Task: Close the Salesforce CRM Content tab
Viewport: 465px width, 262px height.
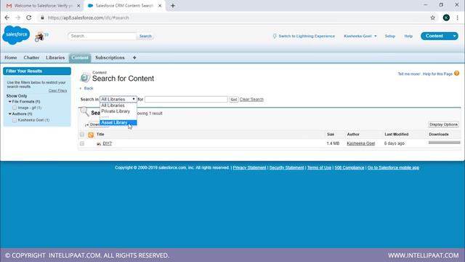Action: 160,6
